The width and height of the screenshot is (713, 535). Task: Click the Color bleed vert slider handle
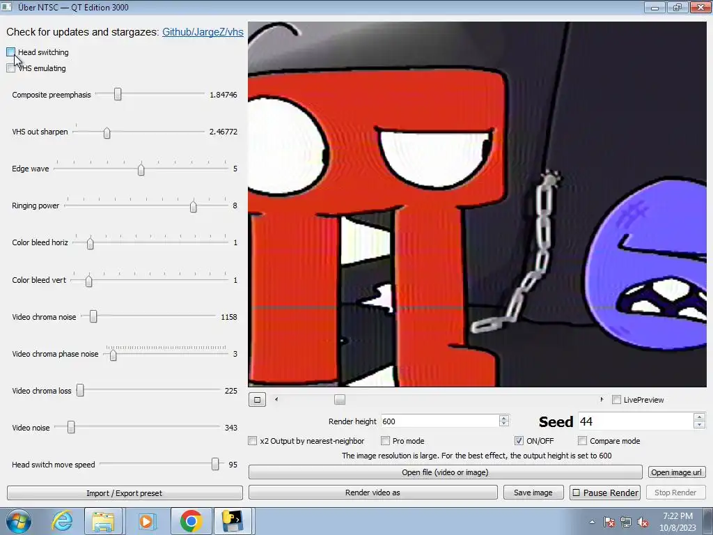89,281
